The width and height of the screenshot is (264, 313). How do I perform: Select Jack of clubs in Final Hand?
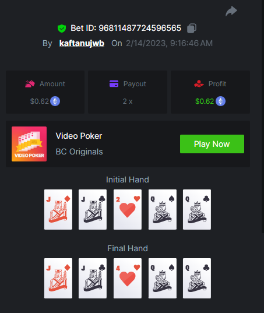[93, 278]
